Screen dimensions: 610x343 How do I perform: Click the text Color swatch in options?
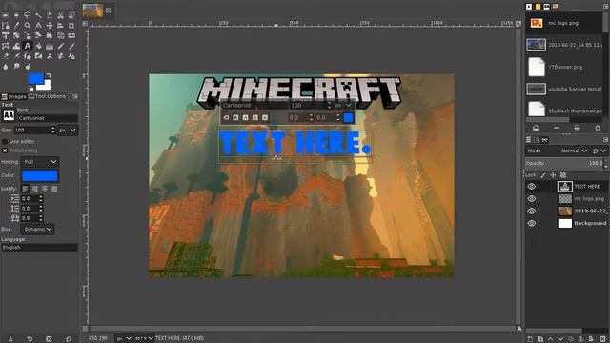coord(40,175)
